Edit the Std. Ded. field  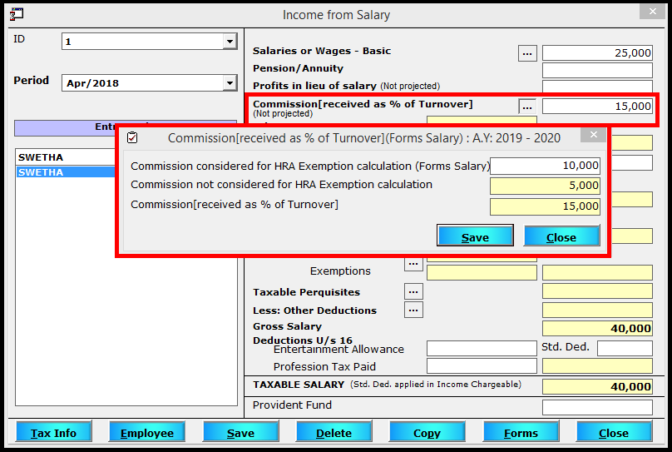625,348
